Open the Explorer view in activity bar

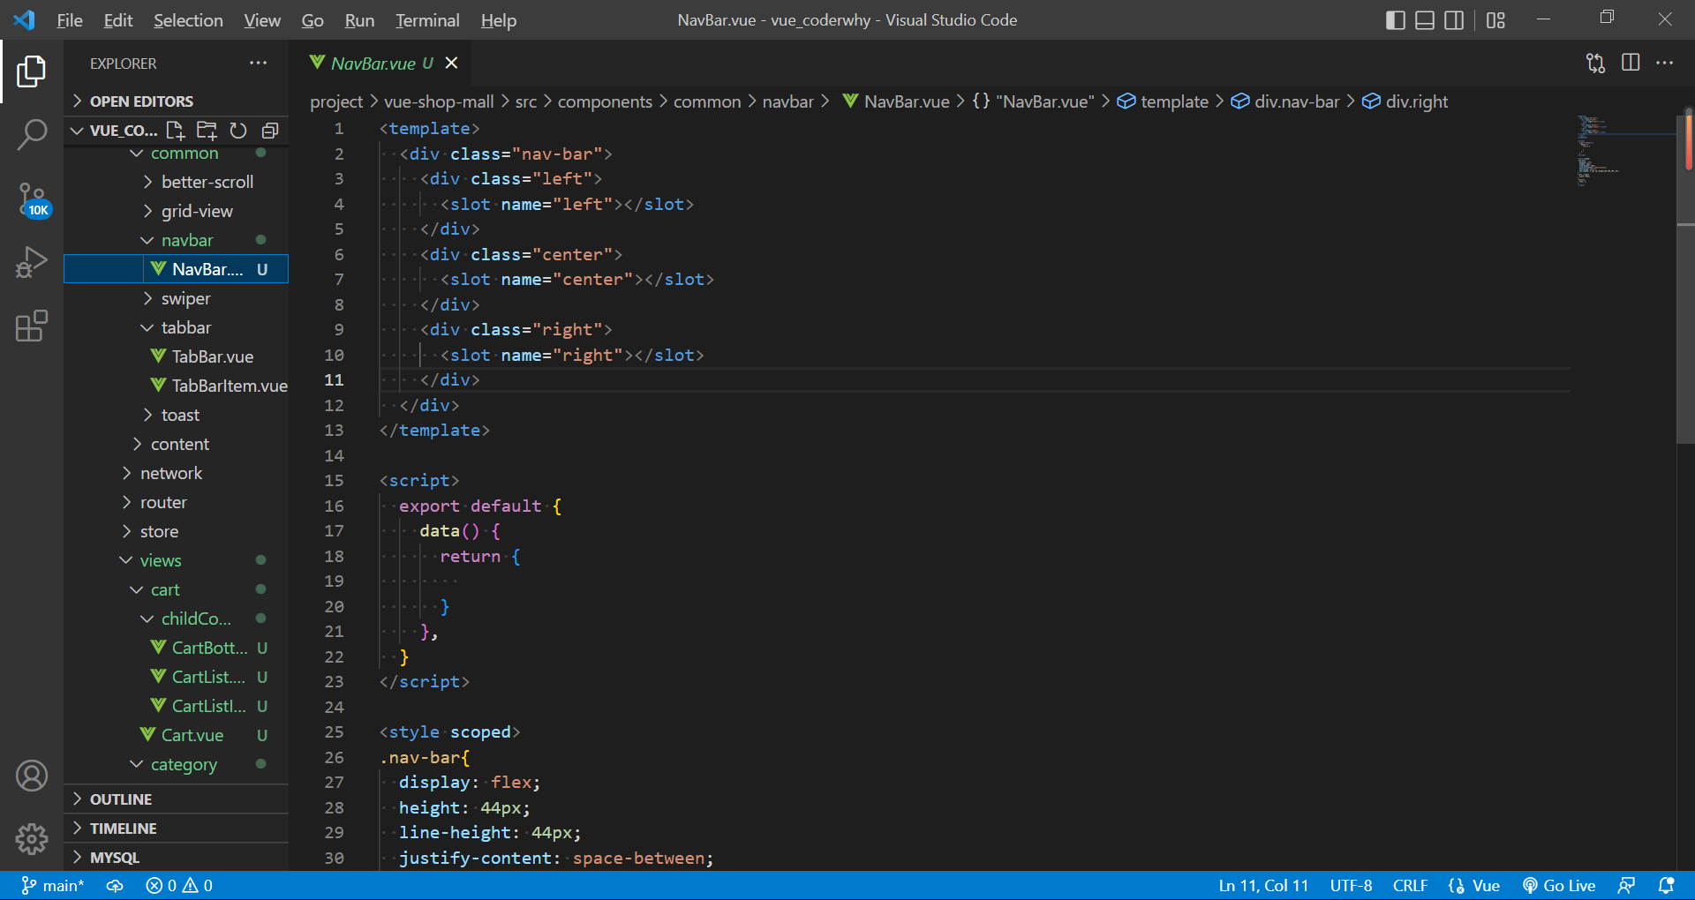(32, 71)
